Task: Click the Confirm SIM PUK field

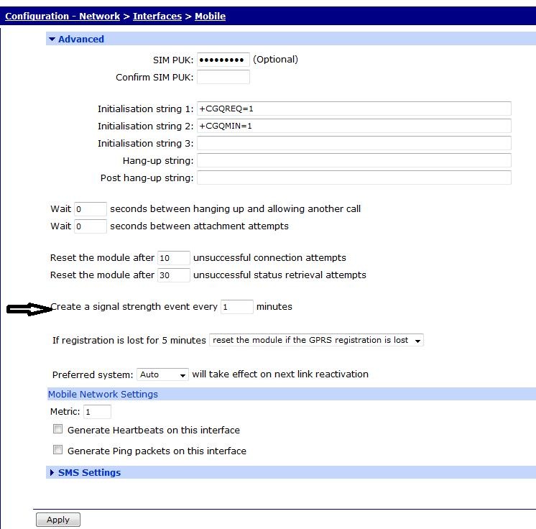Action: point(223,77)
